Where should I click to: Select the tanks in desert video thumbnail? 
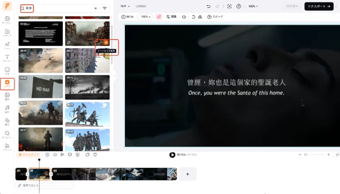tap(40, 61)
